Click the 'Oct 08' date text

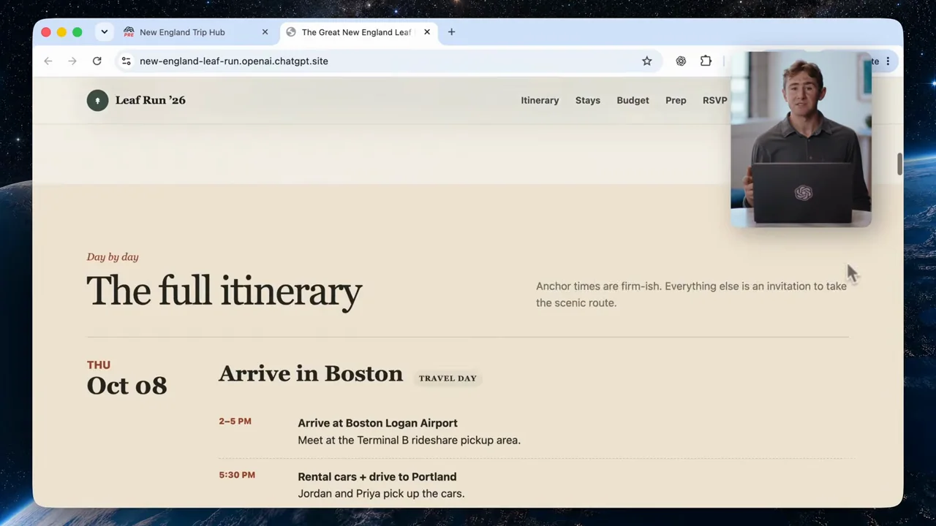point(127,386)
